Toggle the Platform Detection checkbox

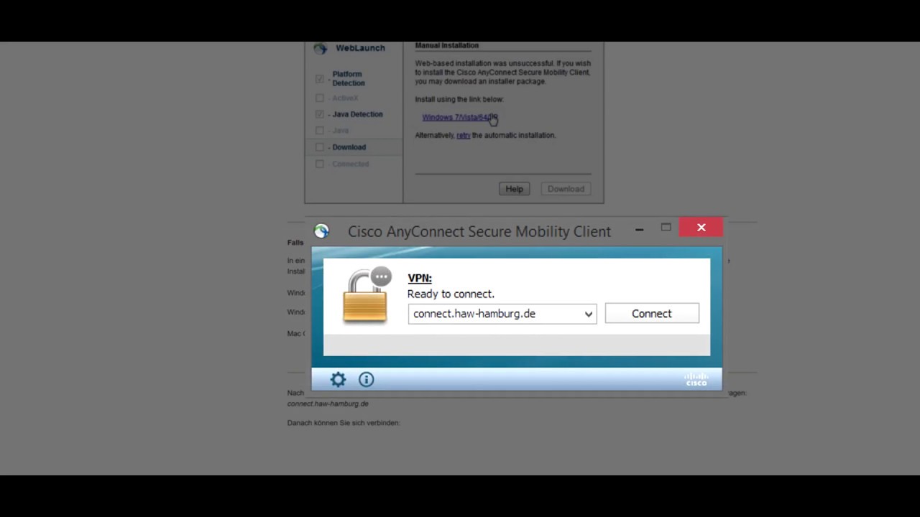tap(320, 78)
